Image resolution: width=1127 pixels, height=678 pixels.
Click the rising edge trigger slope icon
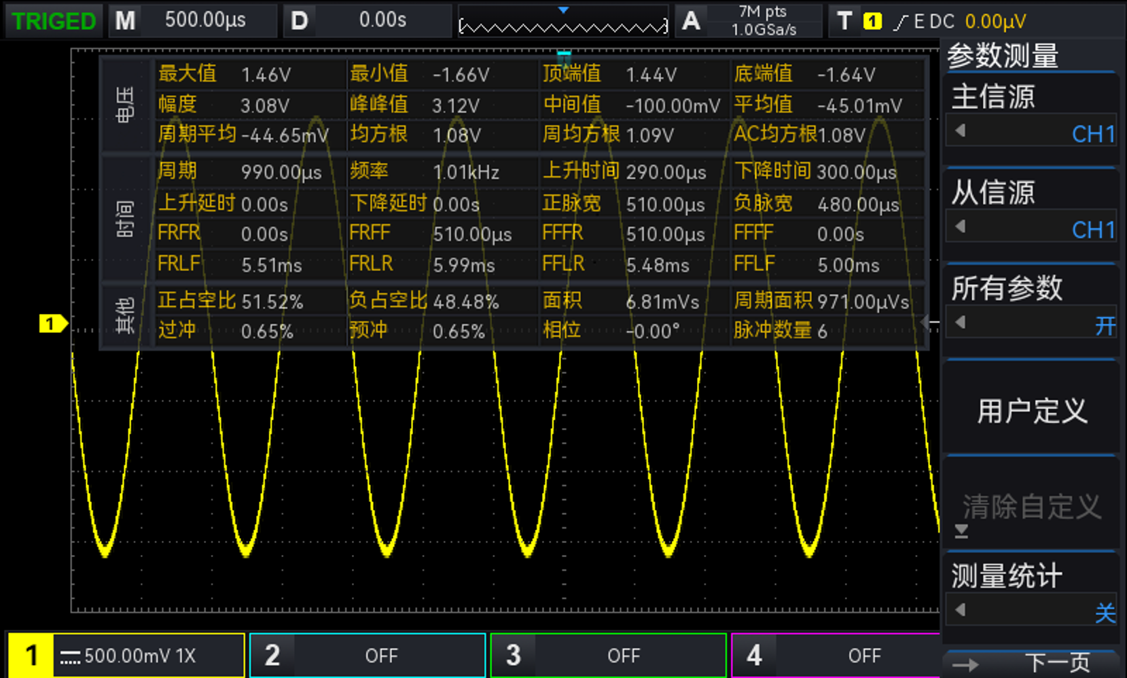900,22
